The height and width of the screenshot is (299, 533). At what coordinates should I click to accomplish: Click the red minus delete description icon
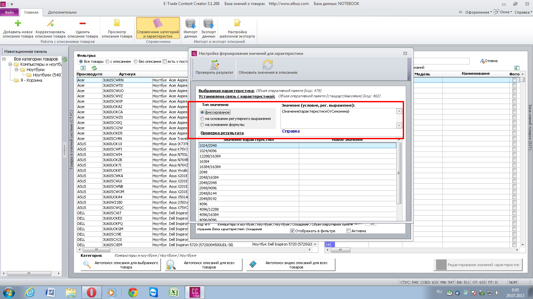[x=83, y=23]
